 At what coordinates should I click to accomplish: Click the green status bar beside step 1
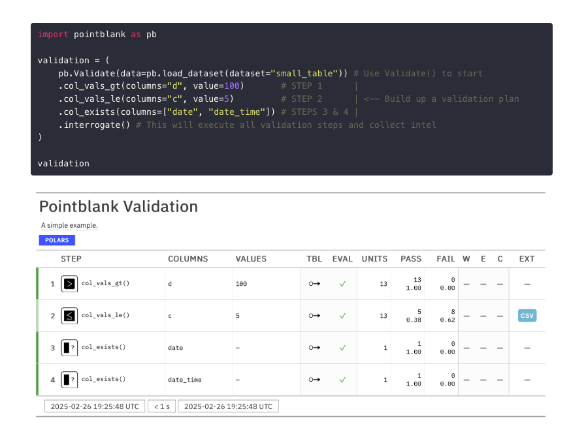39,283
